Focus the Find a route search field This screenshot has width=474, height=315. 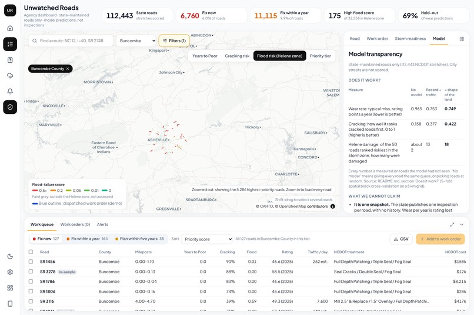tap(71, 40)
